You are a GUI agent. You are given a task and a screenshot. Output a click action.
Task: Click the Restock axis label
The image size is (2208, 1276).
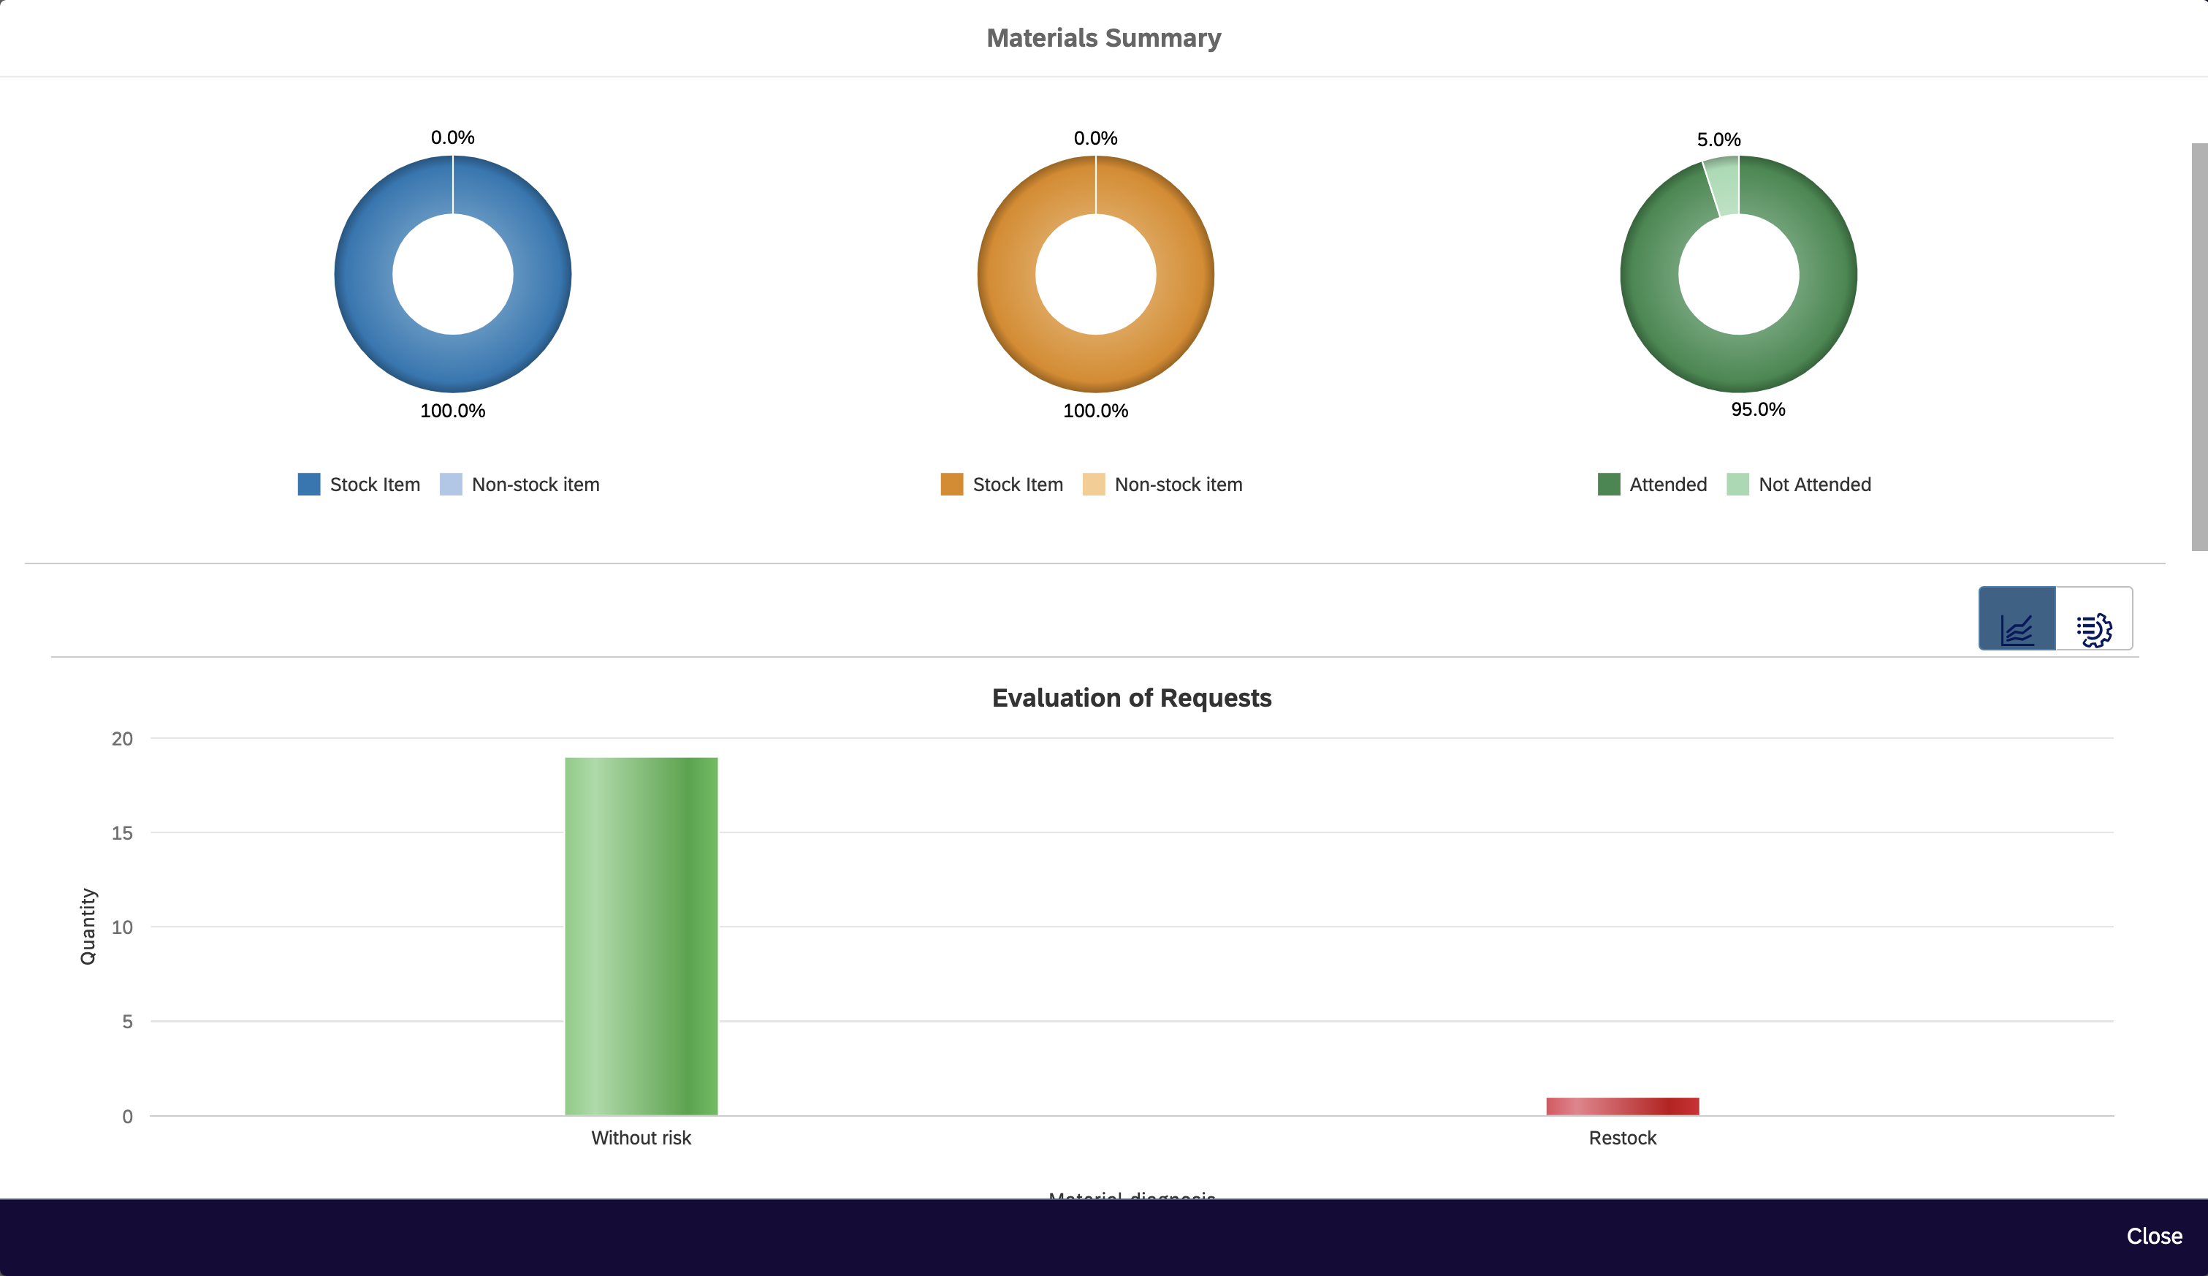(1622, 1138)
